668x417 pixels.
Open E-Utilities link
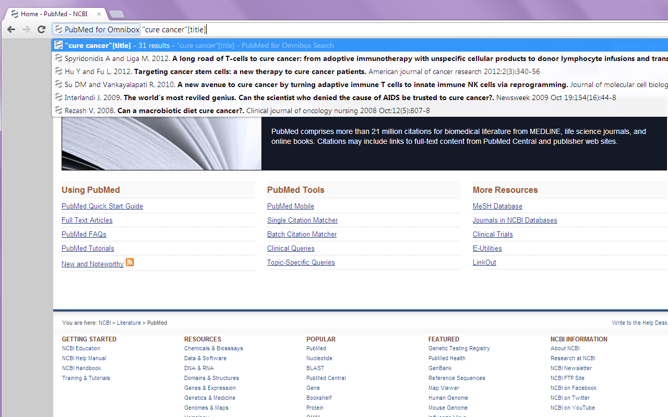point(487,248)
